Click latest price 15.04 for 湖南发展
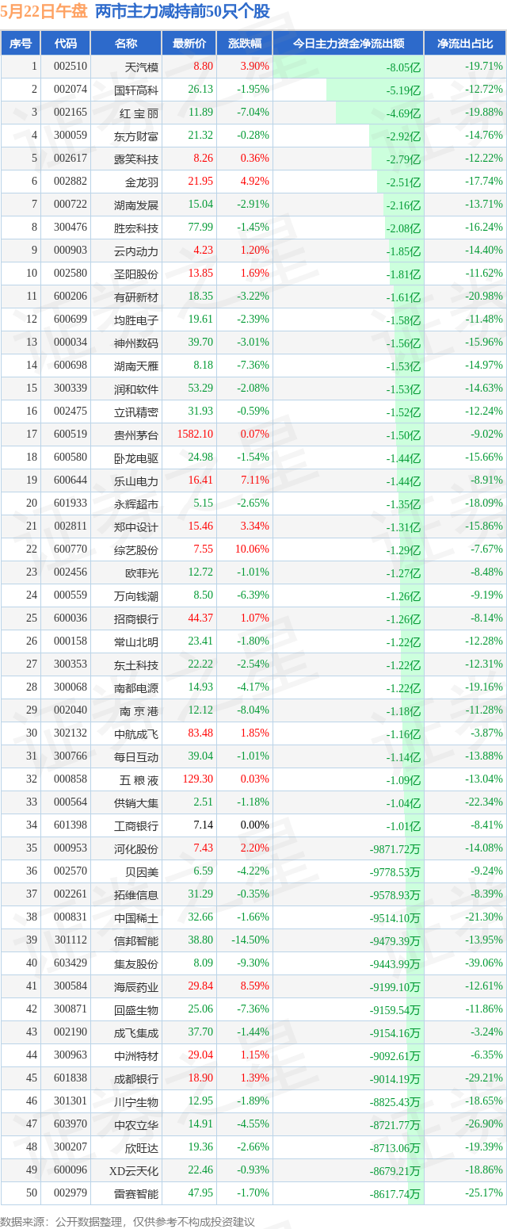The width and height of the screenshot is (507, 1229). [200, 205]
